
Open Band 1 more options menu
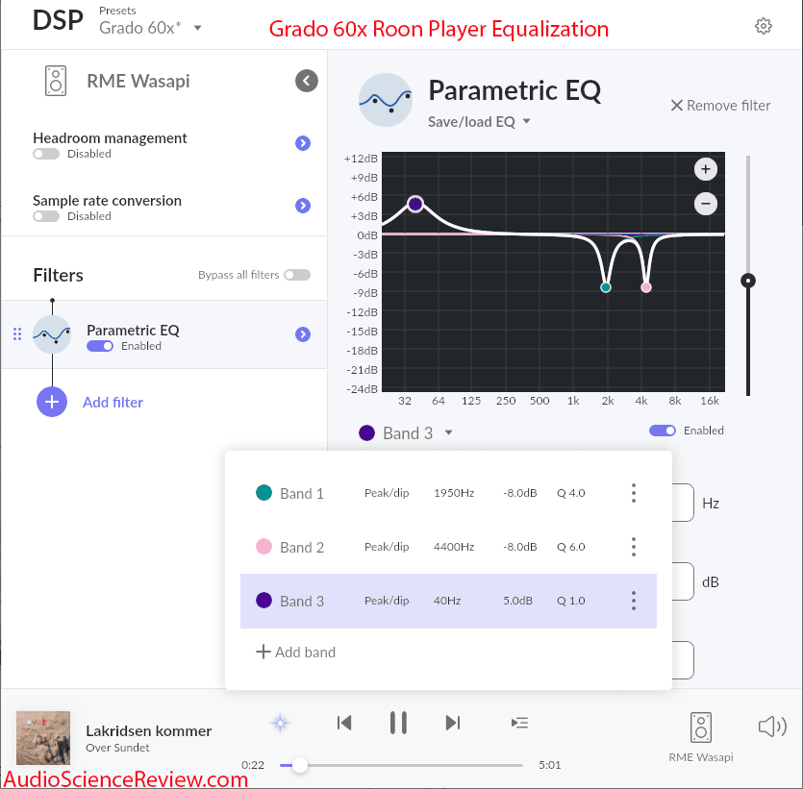coord(634,493)
